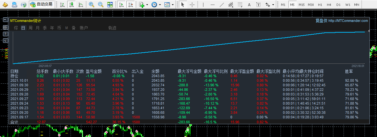Switch timeframe to M5
377x137 pixels.
(x=292, y=5)
